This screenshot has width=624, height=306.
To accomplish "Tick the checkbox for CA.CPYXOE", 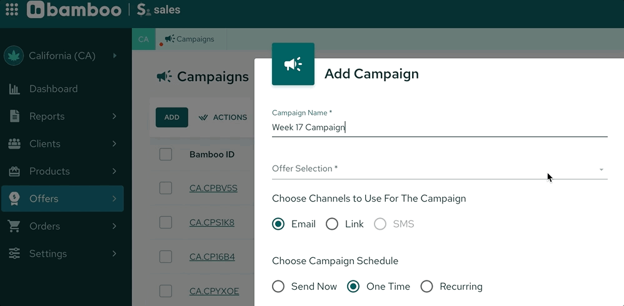I will click(x=166, y=291).
